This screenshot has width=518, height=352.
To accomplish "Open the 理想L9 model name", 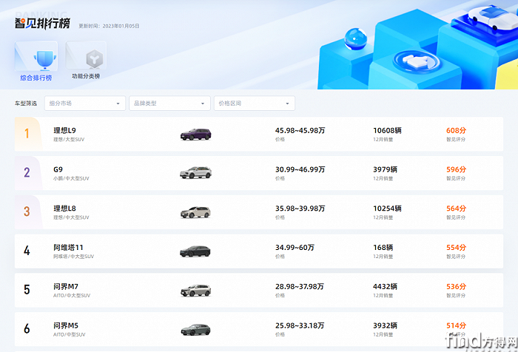I will pyautogui.click(x=65, y=130).
